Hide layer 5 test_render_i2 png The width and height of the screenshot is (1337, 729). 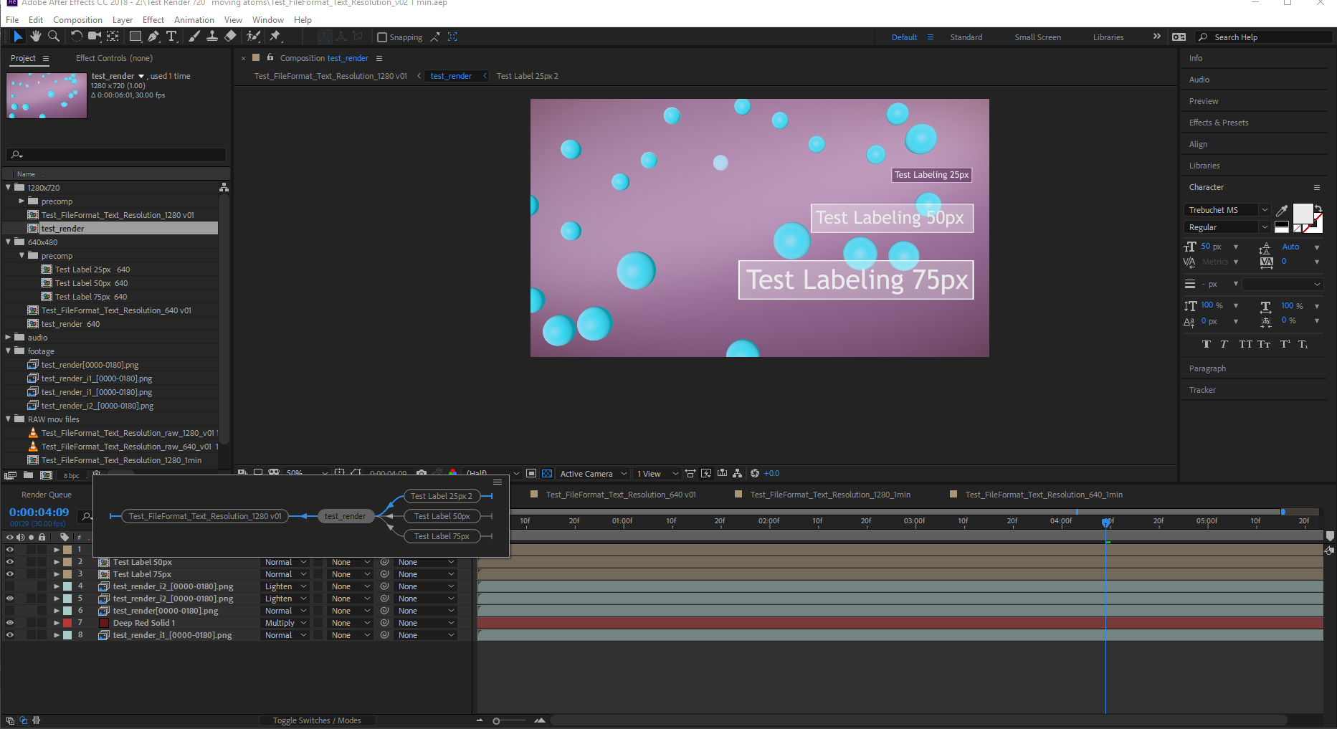click(10, 599)
